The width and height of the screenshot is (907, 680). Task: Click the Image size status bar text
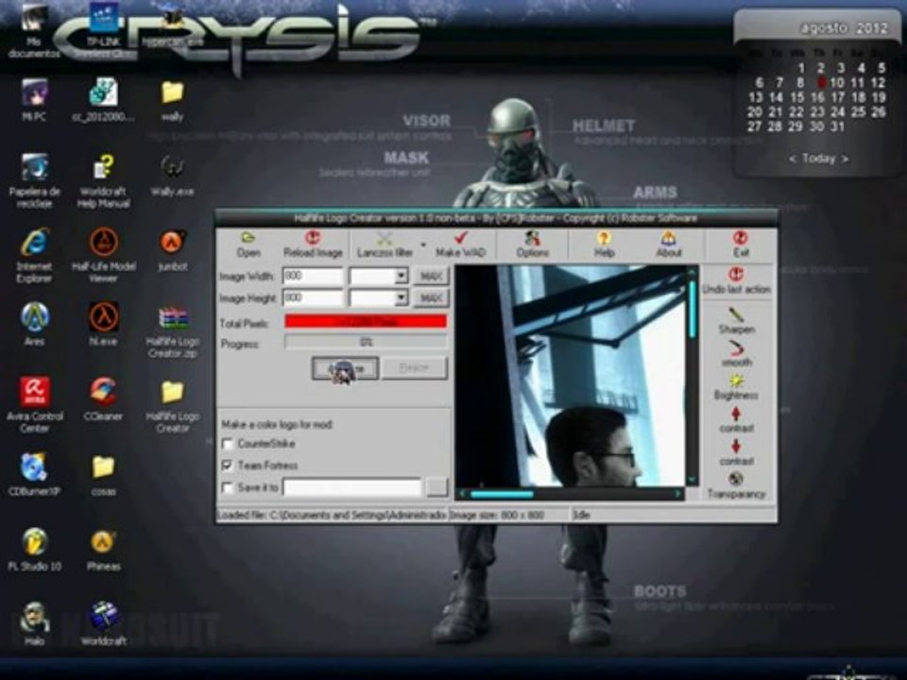point(497,515)
